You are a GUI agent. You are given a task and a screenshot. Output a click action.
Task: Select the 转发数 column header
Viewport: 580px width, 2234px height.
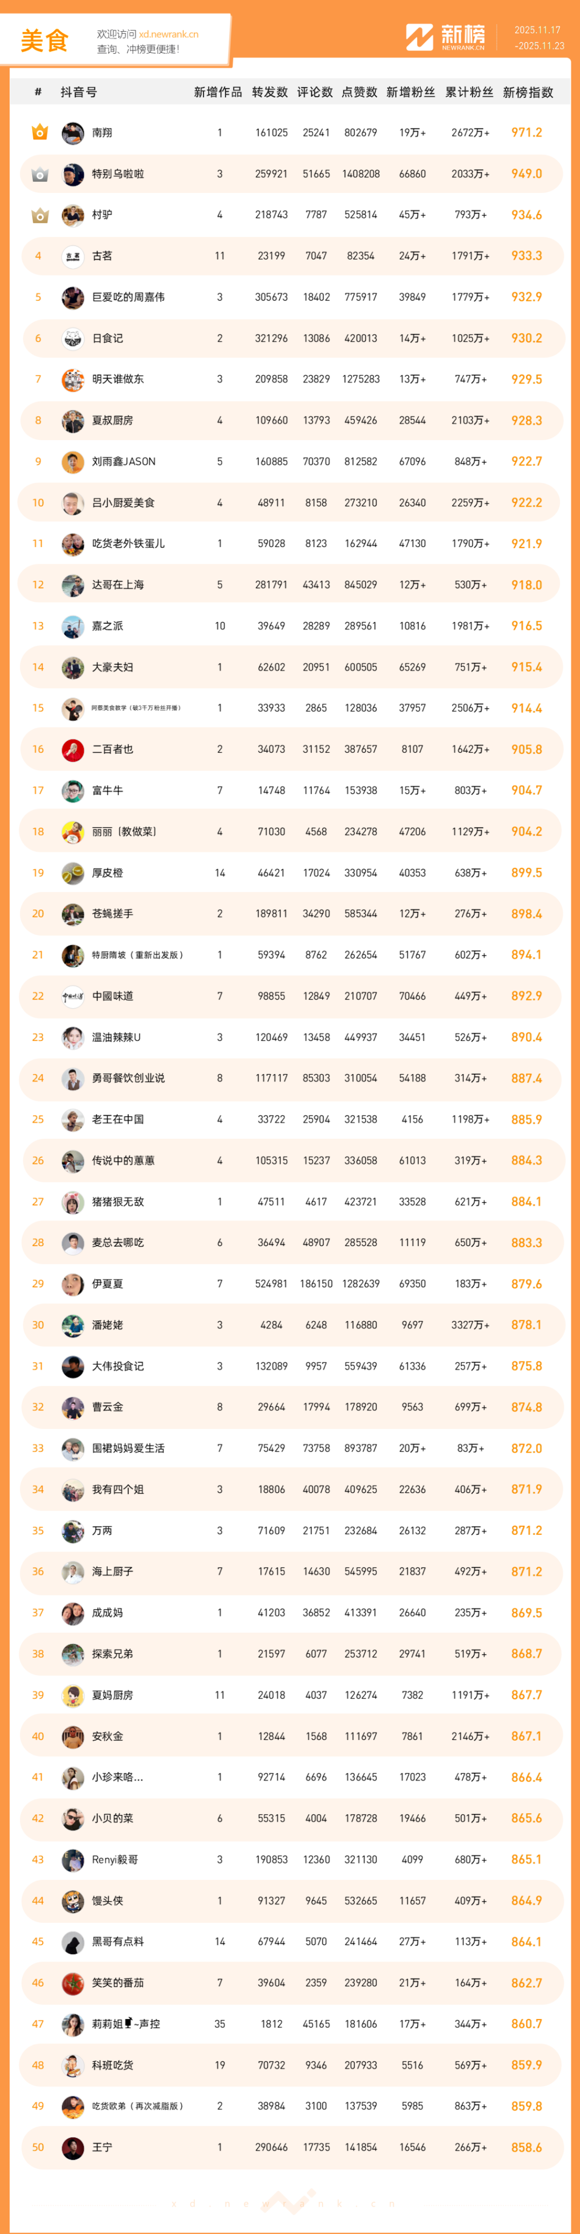pos(270,92)
